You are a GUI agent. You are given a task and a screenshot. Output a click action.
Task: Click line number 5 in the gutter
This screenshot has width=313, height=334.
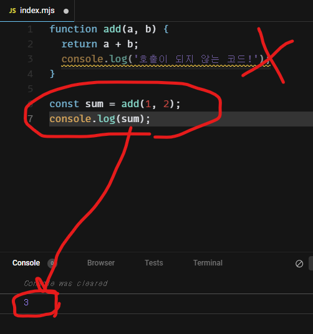pyautogui.click(x=31, y=89)
